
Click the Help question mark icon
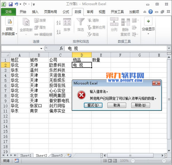tap(150, 12)
